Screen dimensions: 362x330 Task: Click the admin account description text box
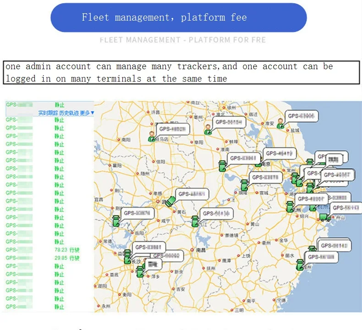[x=181, y=72]
